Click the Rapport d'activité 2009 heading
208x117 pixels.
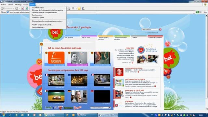click(134, 90)
